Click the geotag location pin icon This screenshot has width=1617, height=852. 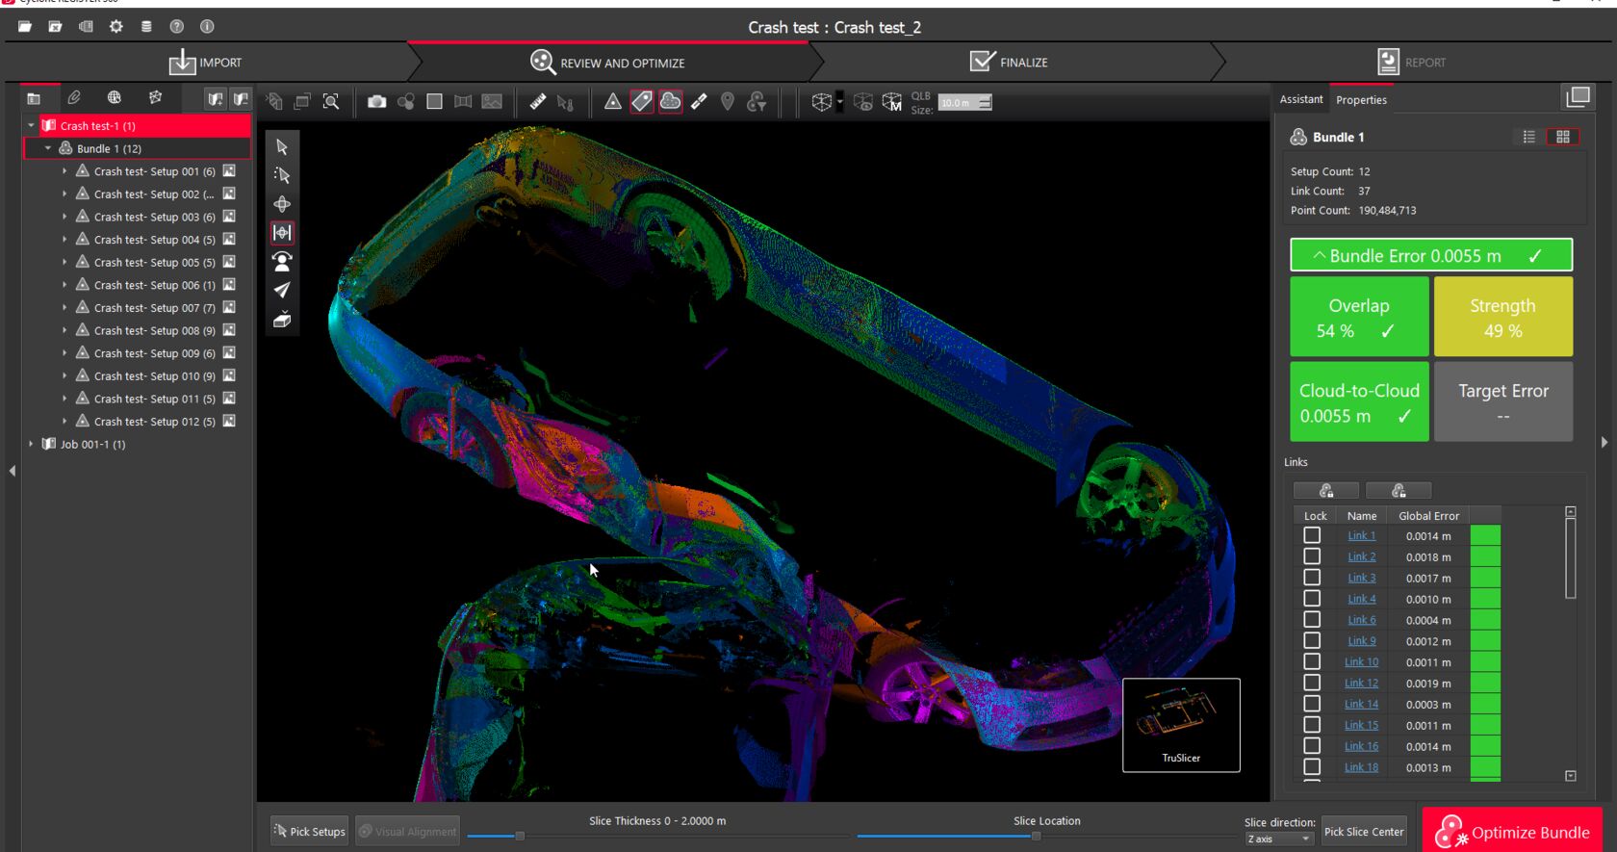[x=728, y=101]
